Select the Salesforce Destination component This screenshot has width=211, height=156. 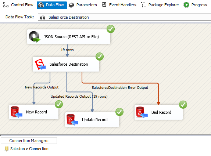pyautogui.click(x=66, y=64)
